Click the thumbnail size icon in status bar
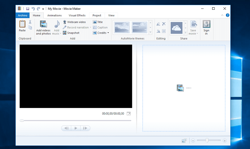This screenshot has height=149, width=250. (x=184, y=141)
